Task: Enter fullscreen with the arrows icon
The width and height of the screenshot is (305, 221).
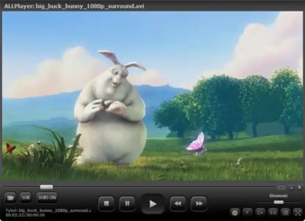Action: 298,213
